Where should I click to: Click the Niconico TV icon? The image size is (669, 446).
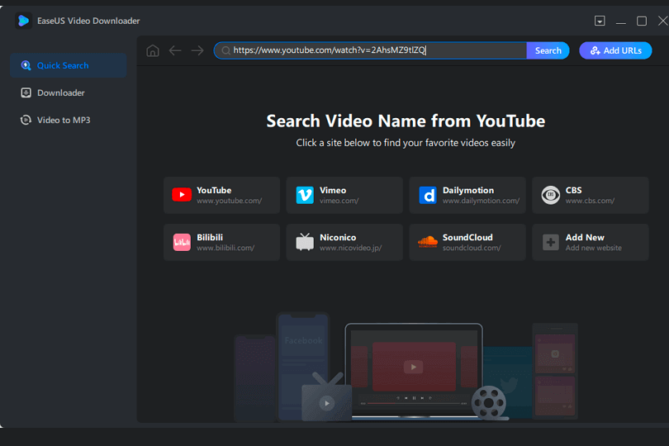pyautogui.click(x=305, y=242)
